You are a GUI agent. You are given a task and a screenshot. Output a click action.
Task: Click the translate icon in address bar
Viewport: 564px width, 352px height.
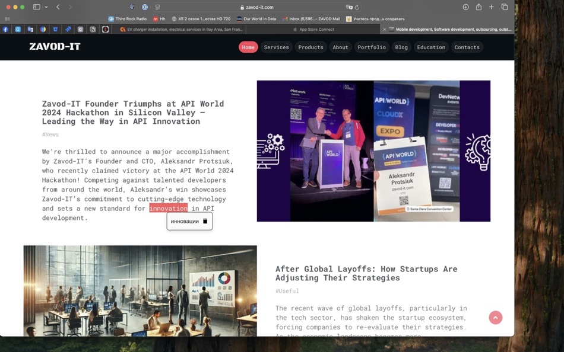pos(348,7)
